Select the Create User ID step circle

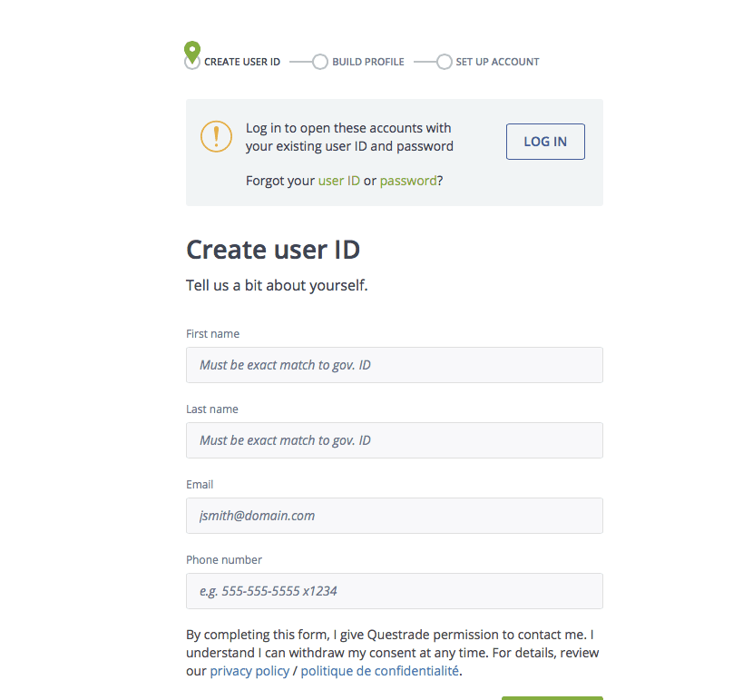click(191, 63)
